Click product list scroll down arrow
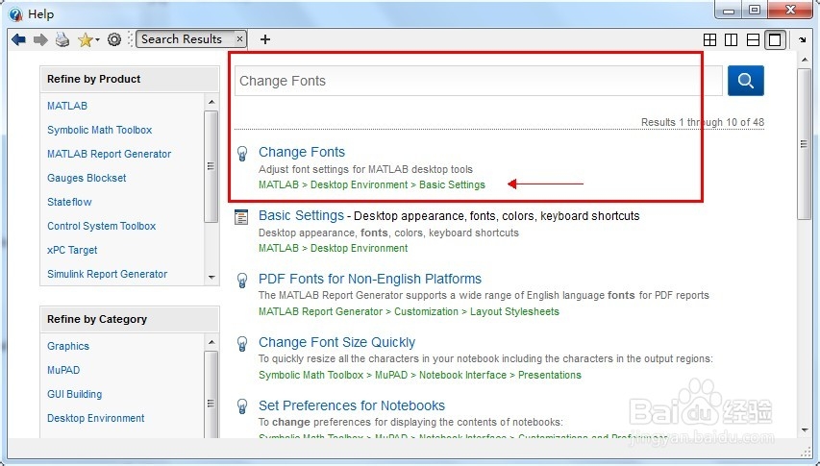 pyautogui.click(x=211, y=277)
